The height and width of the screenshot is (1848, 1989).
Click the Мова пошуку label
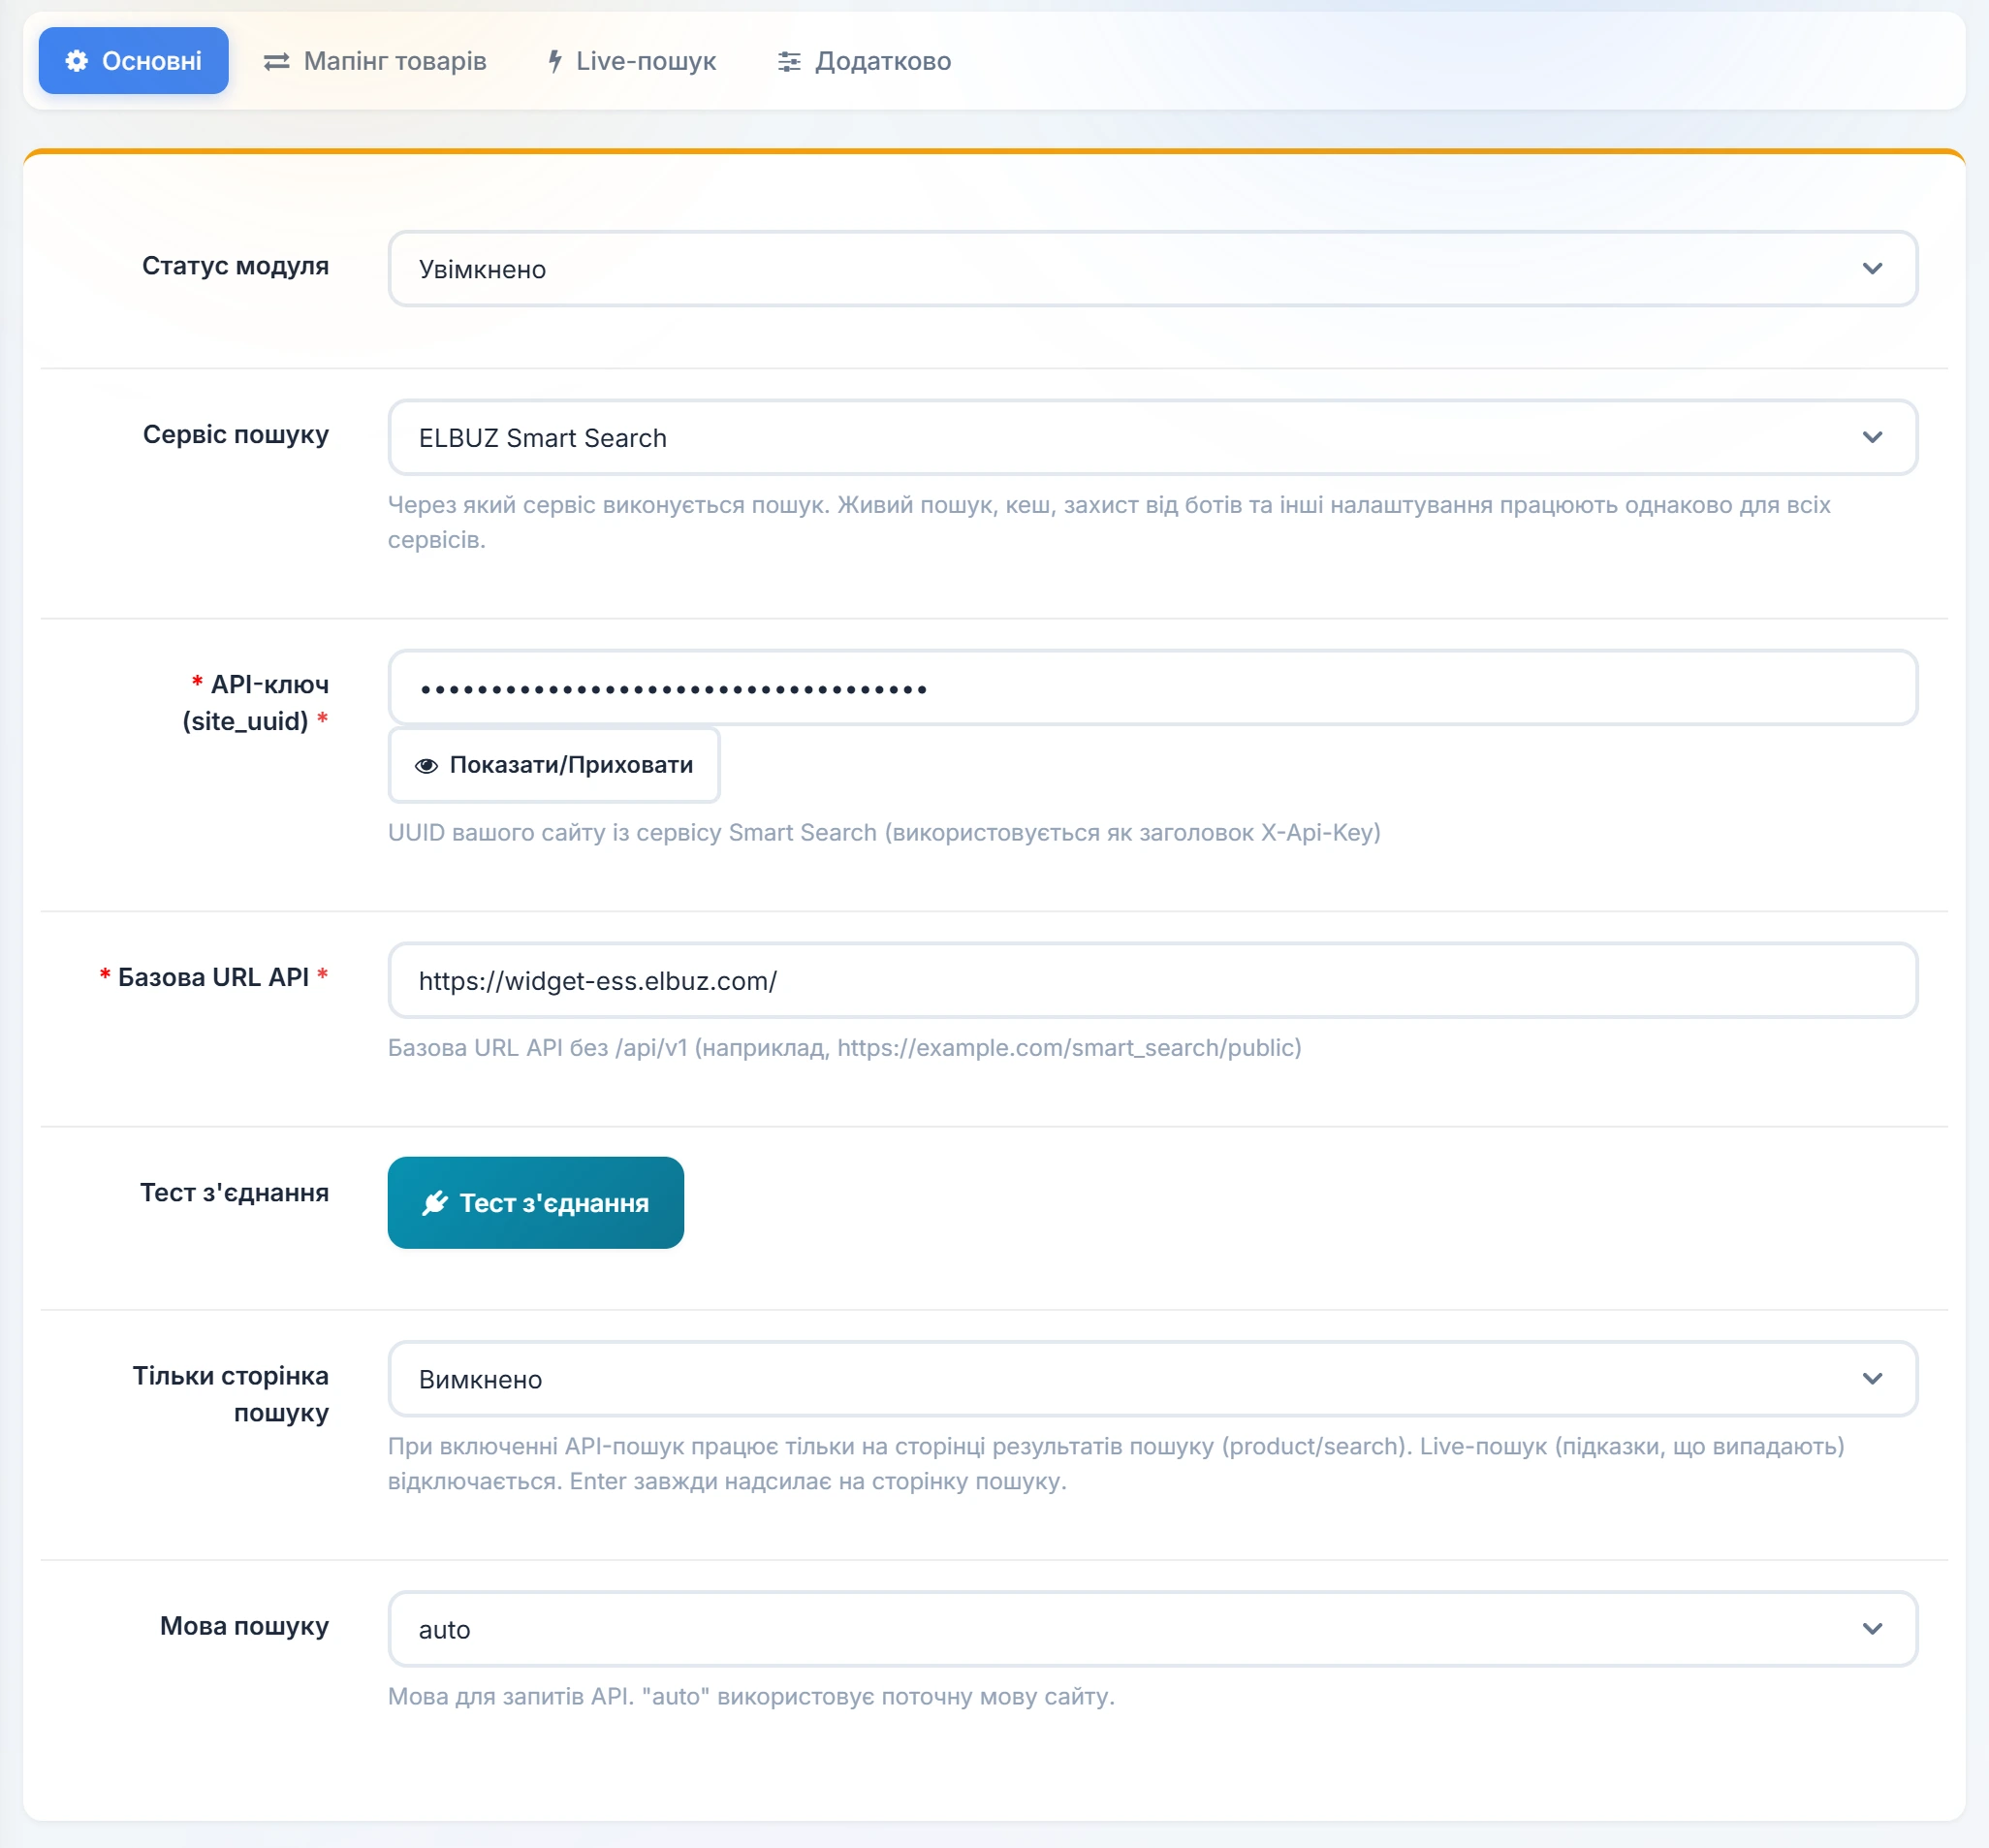(244, 1627)
